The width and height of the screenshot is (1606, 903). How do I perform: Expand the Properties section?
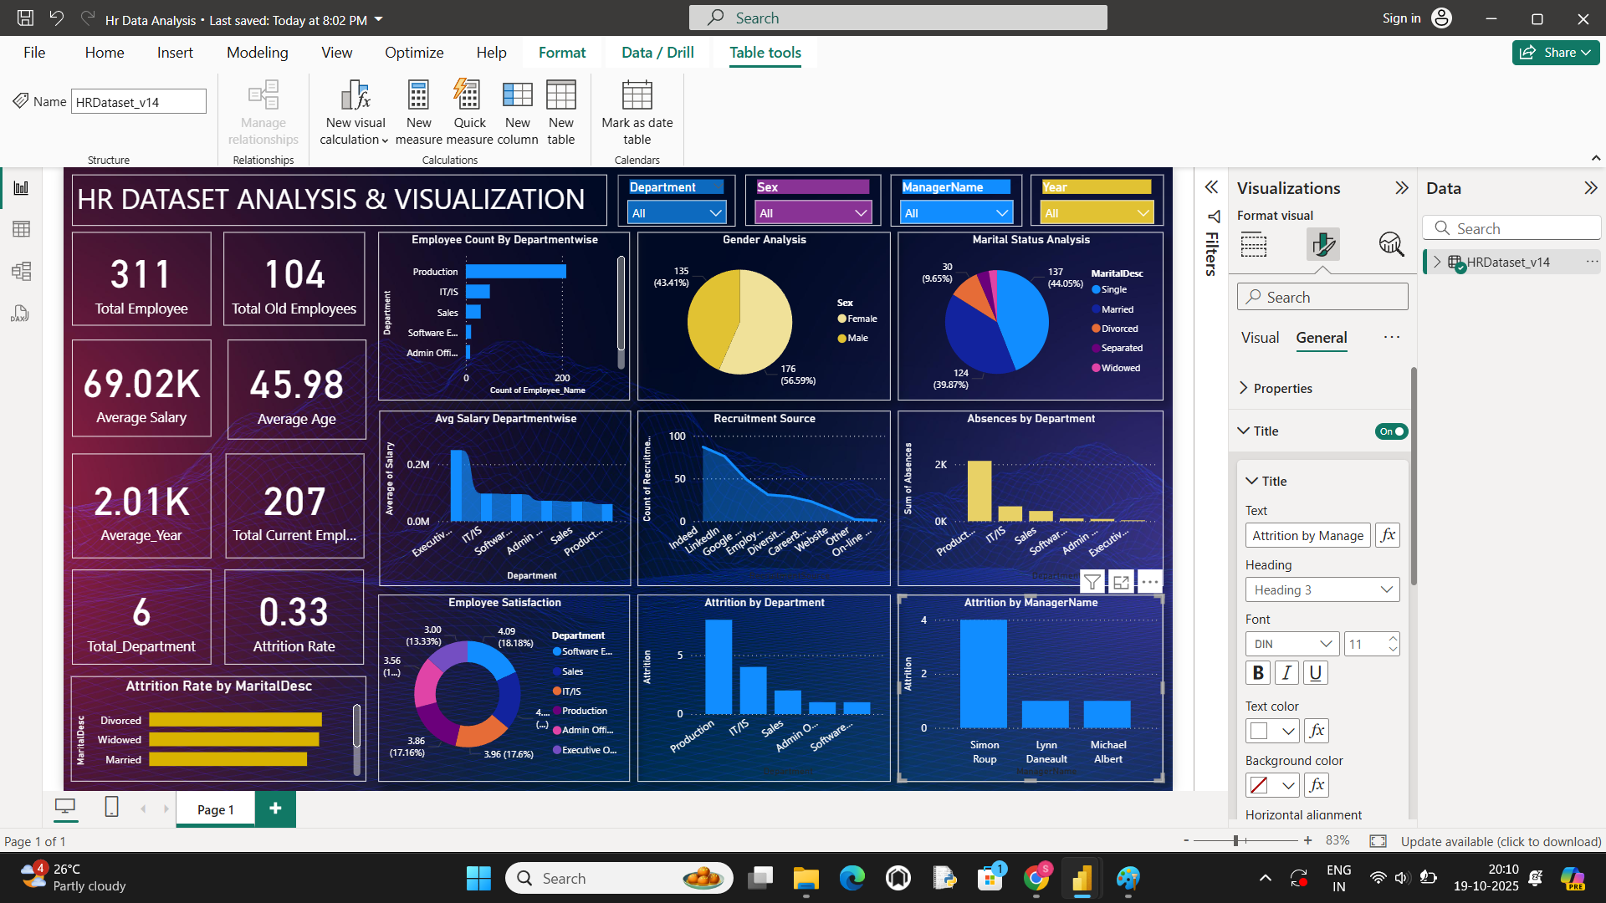(x=1282, y=388)
